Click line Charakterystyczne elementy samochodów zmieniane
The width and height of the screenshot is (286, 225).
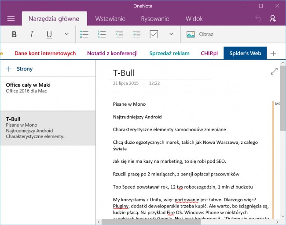coord(169,129)
